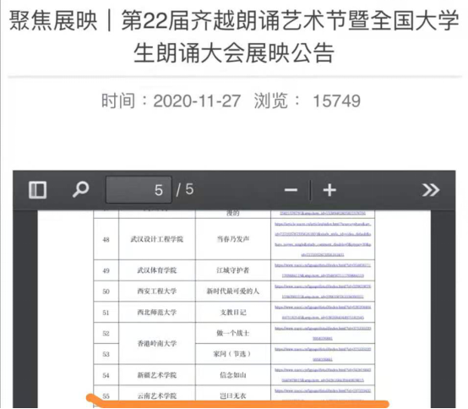468x409 pixels.
Task: Click the 2020-11-27 date text
Action: pyautogui.click(x=197, y=101)
